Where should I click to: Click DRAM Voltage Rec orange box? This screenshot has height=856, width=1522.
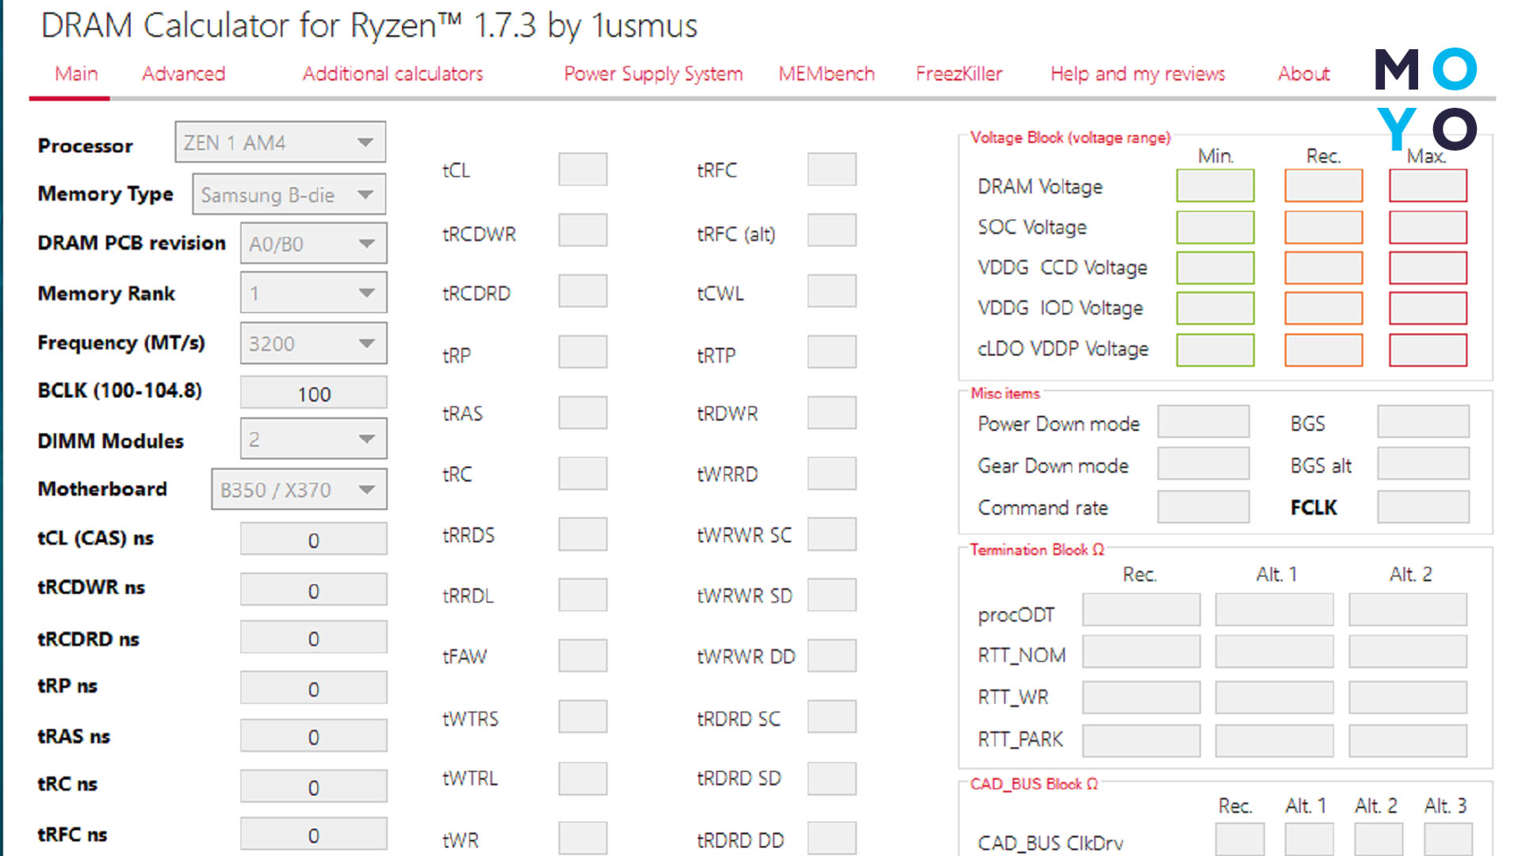[x=1323, y=185]
